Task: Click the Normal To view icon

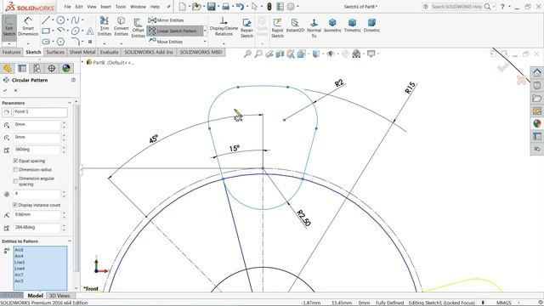Action: (x=314, y=28)
